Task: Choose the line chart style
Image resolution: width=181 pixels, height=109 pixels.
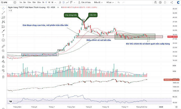Action: [x=67, y=2]
